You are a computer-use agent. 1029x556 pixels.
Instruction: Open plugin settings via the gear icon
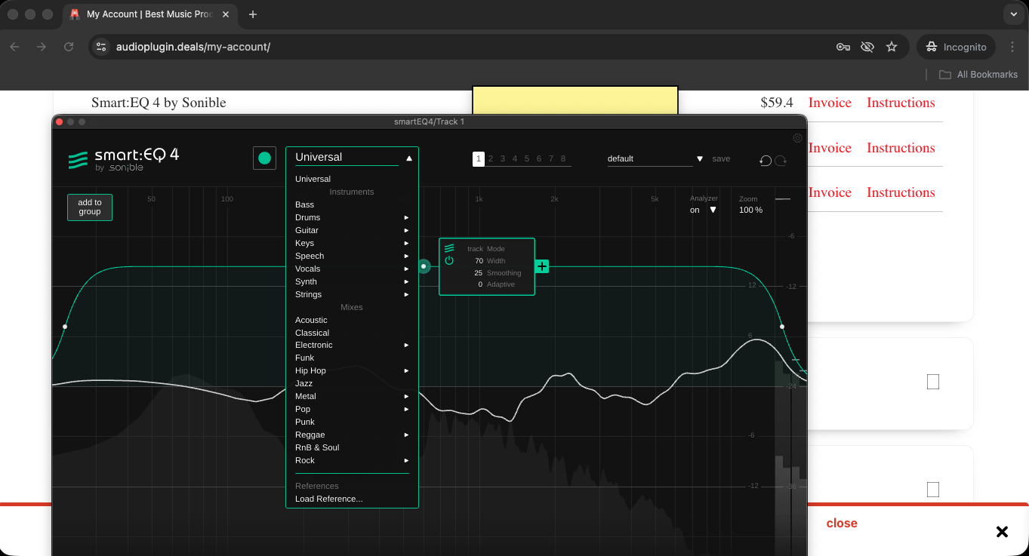tap(797, 138)
